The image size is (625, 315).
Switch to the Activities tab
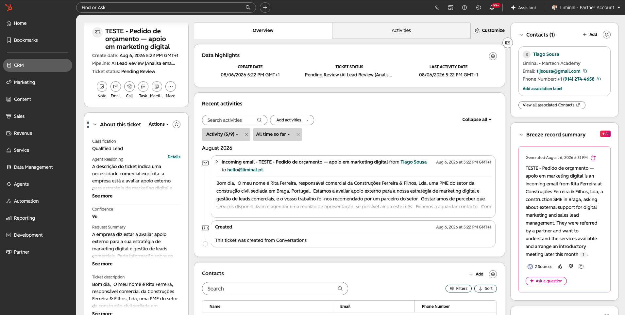point(401,30)
